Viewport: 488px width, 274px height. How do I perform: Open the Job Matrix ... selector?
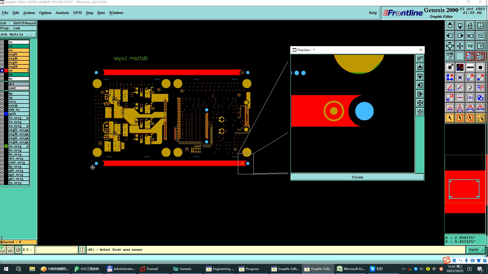pyautogui.click(x=18, y=35)
